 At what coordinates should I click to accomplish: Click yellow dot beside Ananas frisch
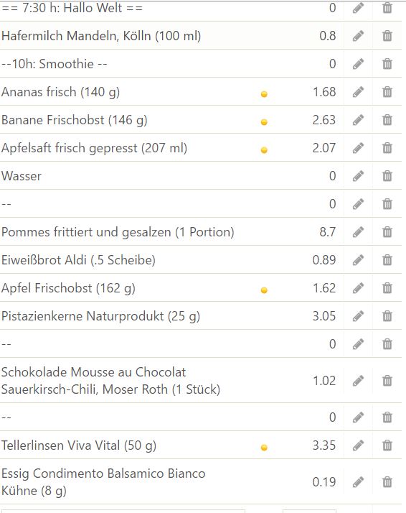[x=264, y=94]
